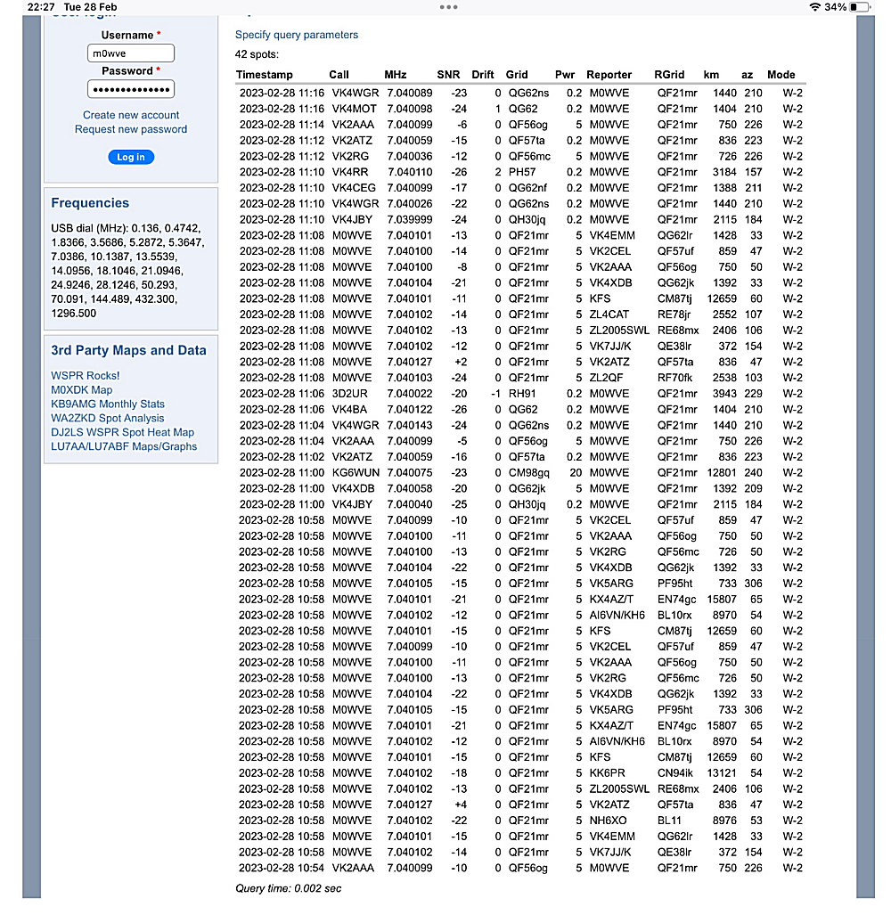Screen dimensions: 891x923
Task: Open LU7AA/LU7ABF Maps/Graphs link
Action: 124,446
